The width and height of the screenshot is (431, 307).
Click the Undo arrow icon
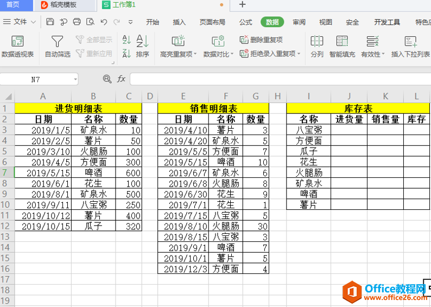coord(104,22)
